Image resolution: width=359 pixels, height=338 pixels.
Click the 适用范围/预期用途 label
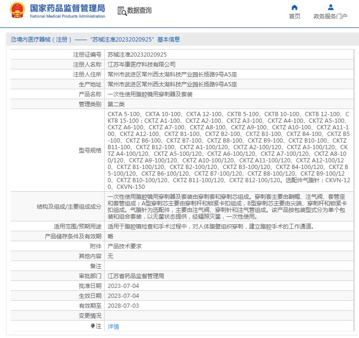77,227
